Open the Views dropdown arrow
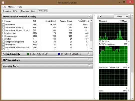Screen dimensions: 135x101 (127, 16)
